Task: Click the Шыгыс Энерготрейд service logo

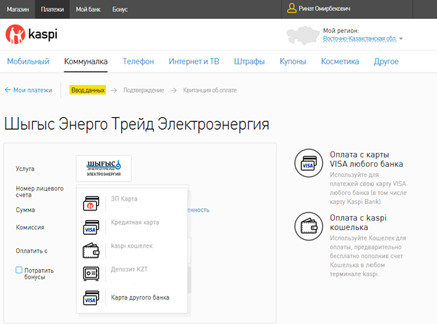Action: 104,168
